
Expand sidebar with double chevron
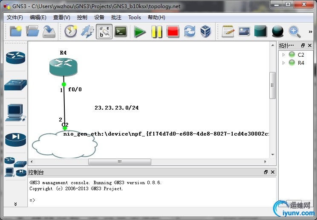(16, 204)
